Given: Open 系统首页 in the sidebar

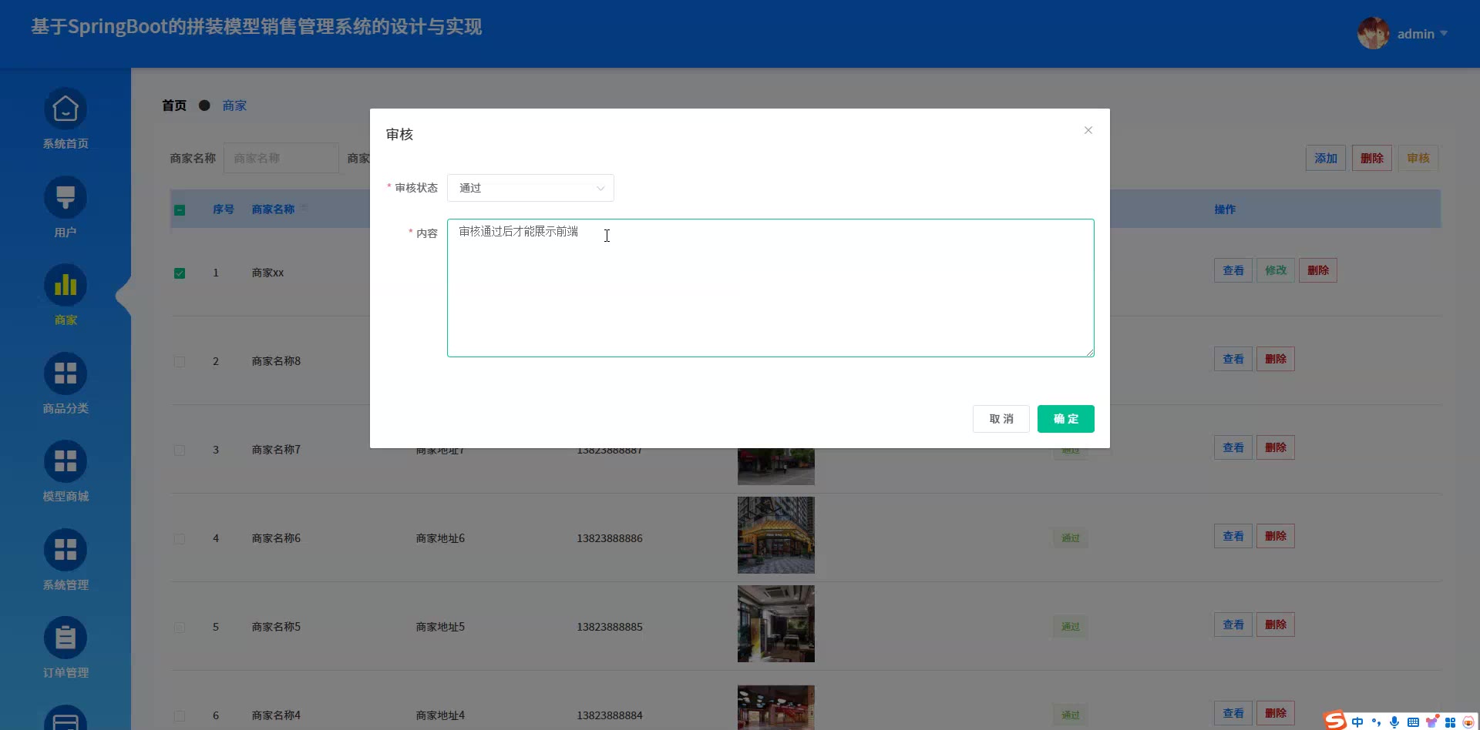Looking at the screenshot, I should [x=66, y=119].
